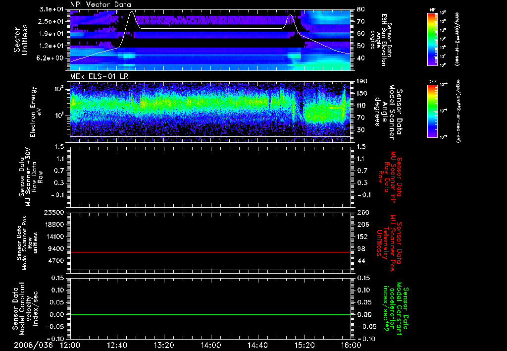Click the '30' scanner angle tick label

(x=360, y=130)
